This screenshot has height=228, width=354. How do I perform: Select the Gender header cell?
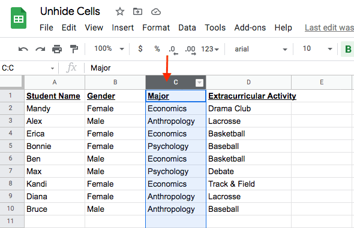(115, 96)
